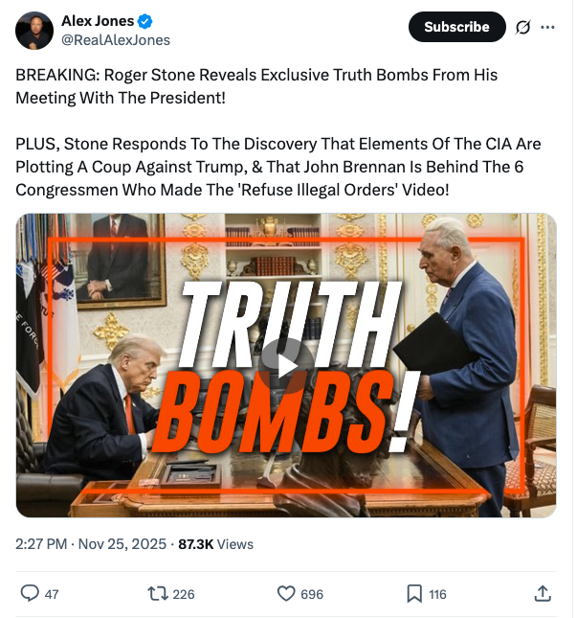Click the 226 reposts count
The height and width of the screenshot is (618, 577).
(x=183, y=595)
